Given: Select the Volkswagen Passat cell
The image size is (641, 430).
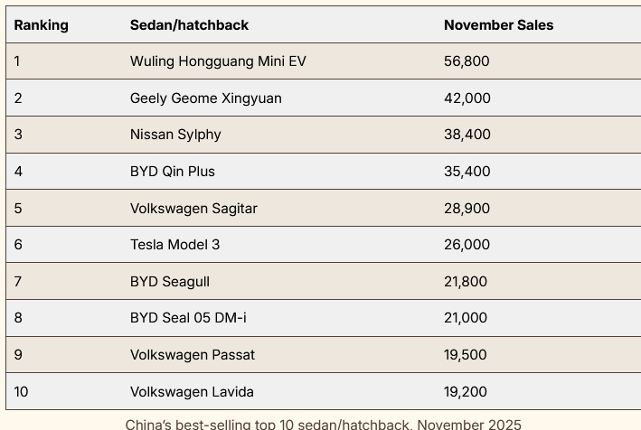Looking at the screenshot, I should [x=193, y=355].
